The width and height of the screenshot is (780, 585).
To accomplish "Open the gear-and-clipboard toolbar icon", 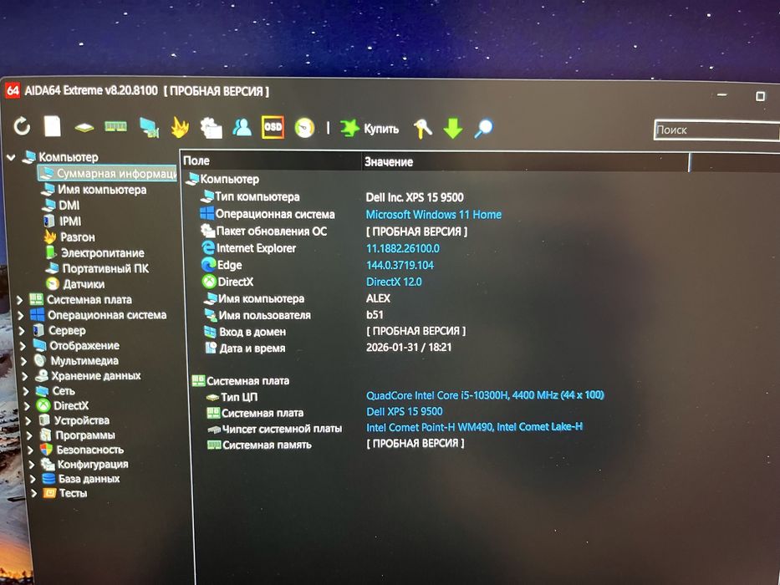I will [x=211, y=128].
